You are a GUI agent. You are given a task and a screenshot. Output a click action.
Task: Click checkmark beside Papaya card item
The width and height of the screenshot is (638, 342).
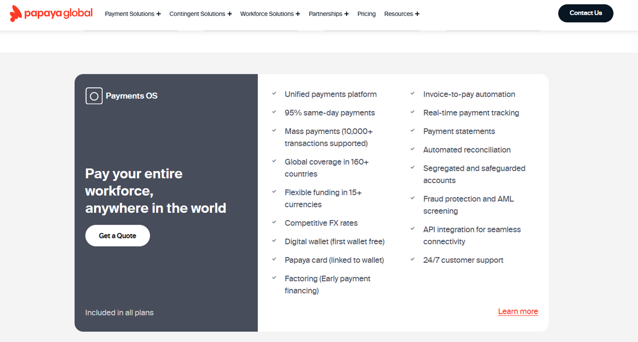click(x=274, y=259)
